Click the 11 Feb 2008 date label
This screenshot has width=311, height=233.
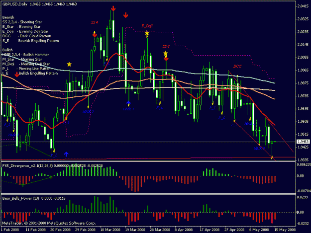[x=36, y=230]
